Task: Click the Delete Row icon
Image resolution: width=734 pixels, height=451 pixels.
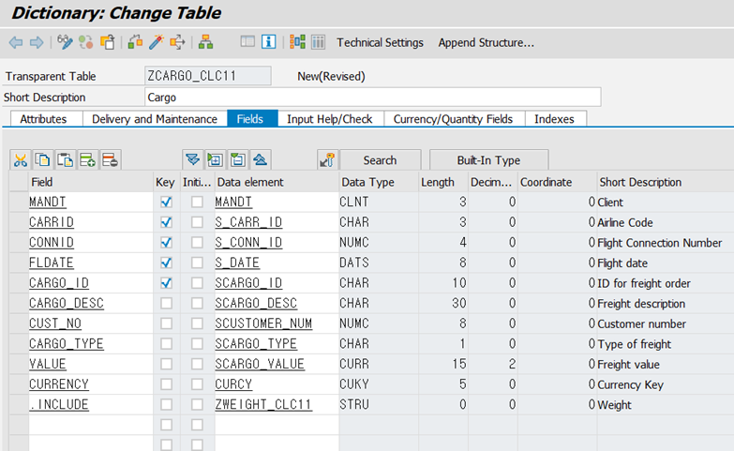Action: tap(110, 160)
